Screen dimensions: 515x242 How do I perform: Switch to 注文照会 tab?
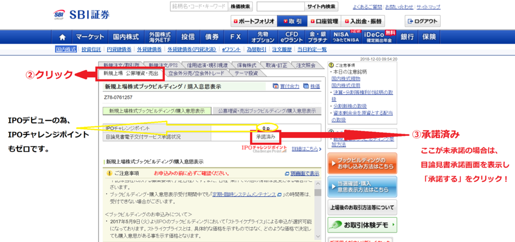coord(306,65)
